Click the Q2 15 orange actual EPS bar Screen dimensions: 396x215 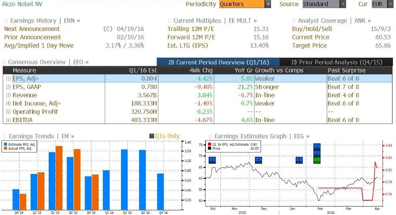[59, 178]
